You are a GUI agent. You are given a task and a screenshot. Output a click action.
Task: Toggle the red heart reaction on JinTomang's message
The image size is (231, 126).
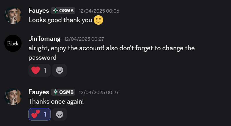[39, 70]
